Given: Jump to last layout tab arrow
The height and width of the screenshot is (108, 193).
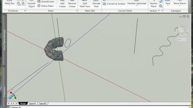Looking at the screenshot, I should (17, 103).
